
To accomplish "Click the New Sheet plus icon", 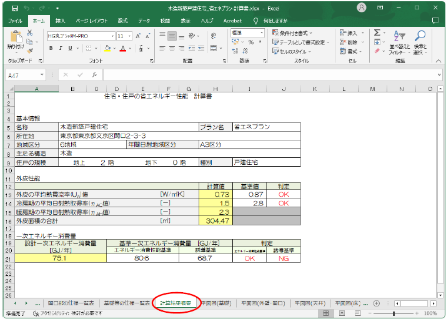I will 376,303.
